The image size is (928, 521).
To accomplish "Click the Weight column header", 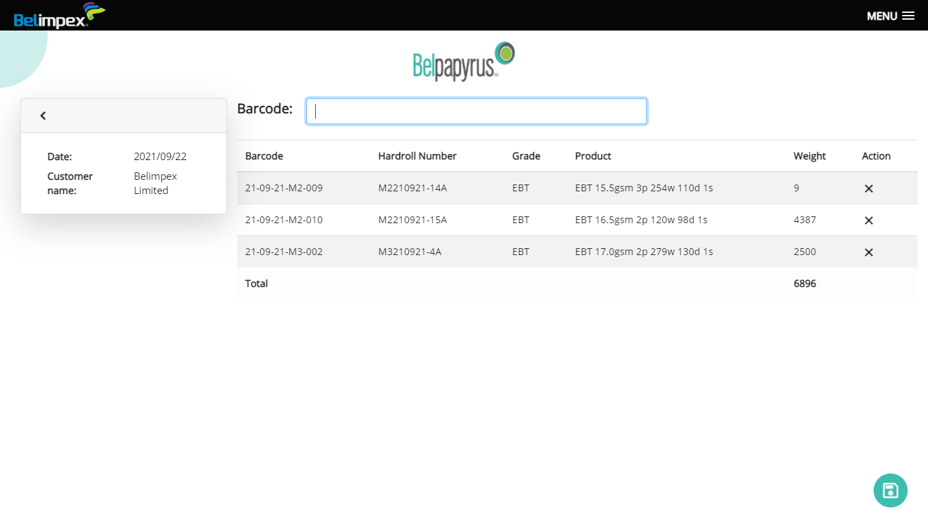I will 810,156.
